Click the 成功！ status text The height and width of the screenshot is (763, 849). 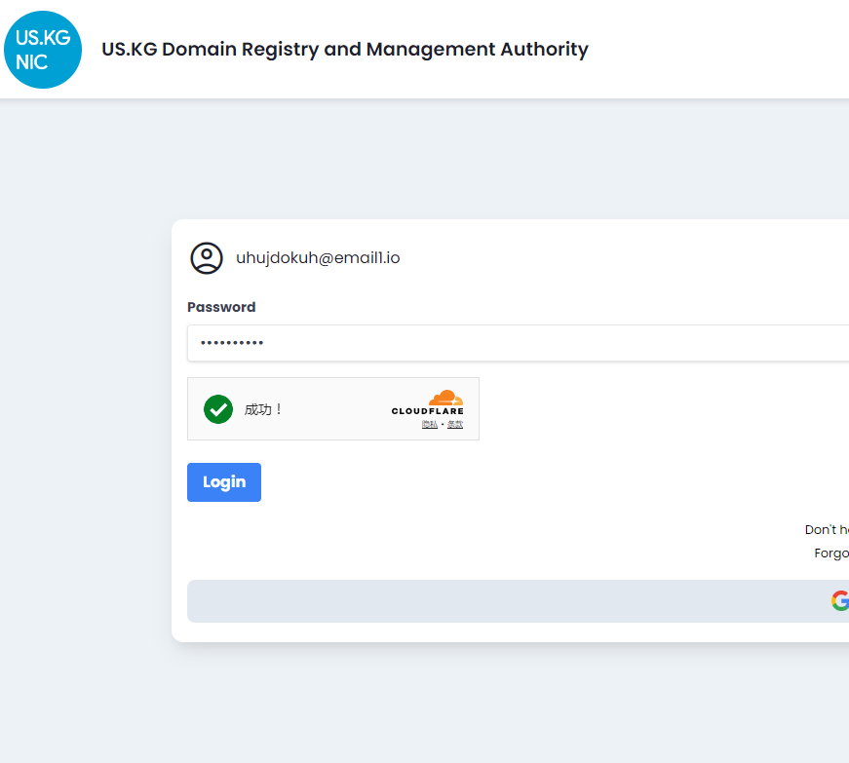coord(264,409)
